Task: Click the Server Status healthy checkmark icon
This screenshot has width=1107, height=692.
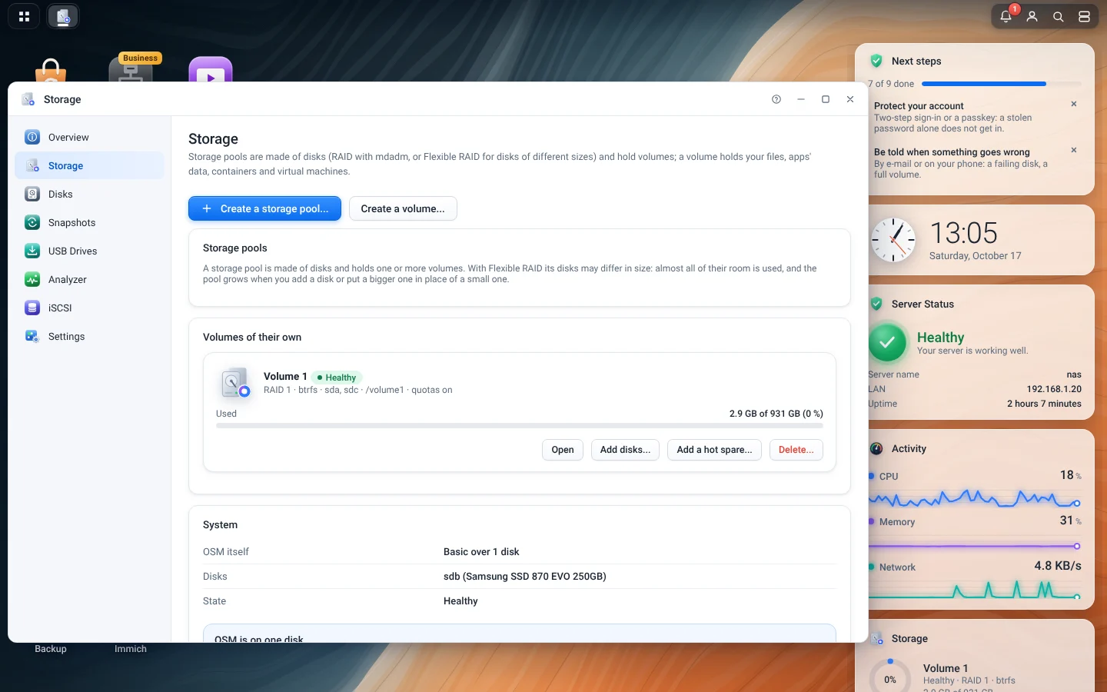Action: pyautogui.click(x=888, y=342)
